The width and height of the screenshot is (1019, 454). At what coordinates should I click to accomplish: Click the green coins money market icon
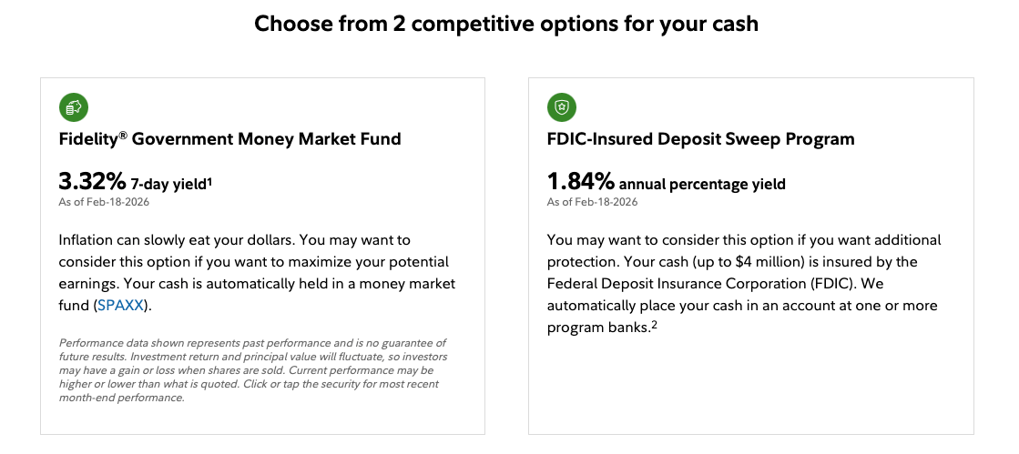[x=73, y=107]
